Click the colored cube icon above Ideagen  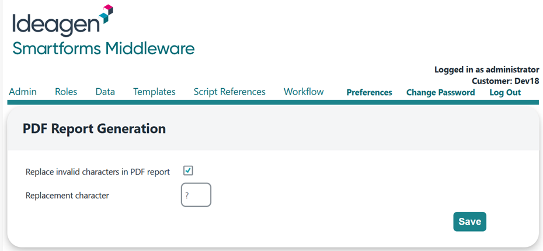pos(105,12)
